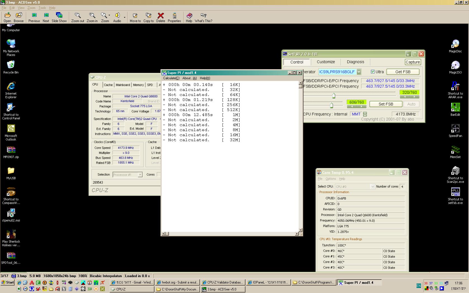Open the MMT dropdown in SetFSB
Viewport: 469px width, 293px height.
[365, 114]
